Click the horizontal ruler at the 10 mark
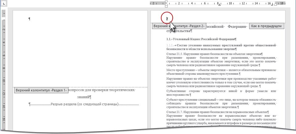 tap(230, 3)
